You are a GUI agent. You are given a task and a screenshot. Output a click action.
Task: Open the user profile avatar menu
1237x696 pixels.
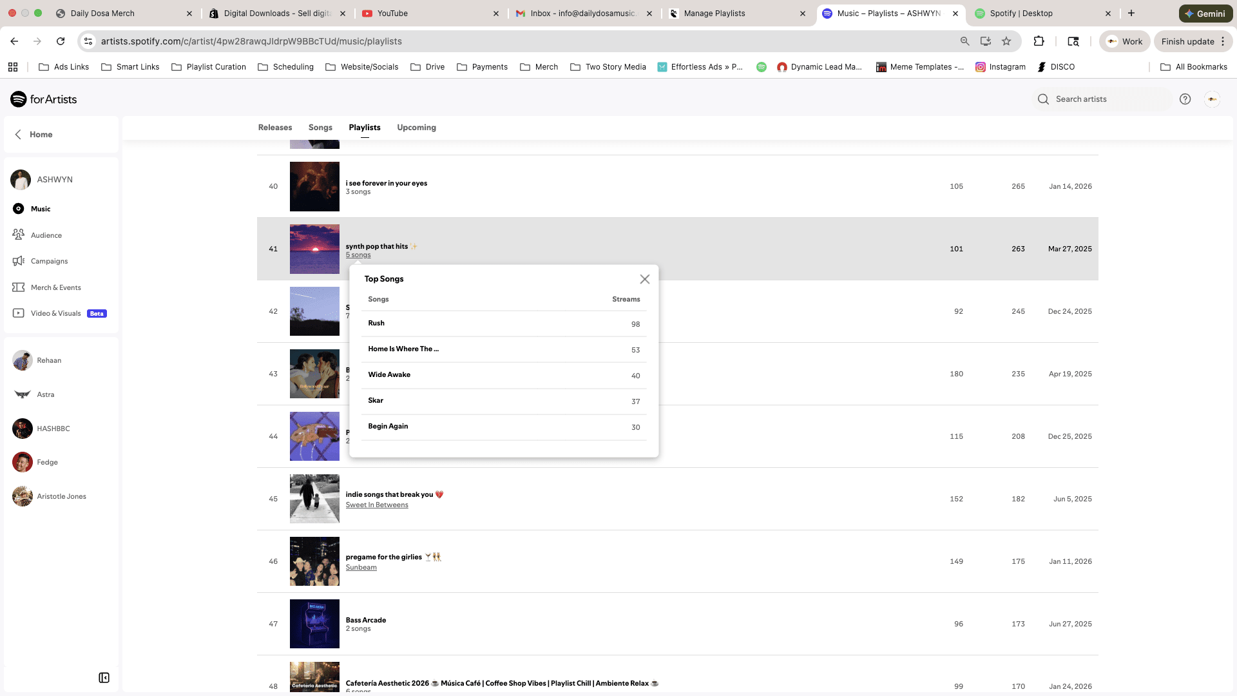tap(1212, 99)
